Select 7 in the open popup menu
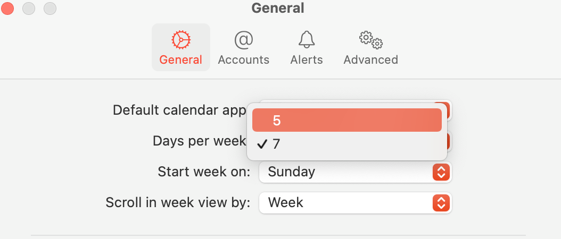561x239 pixels. (346, 144)
